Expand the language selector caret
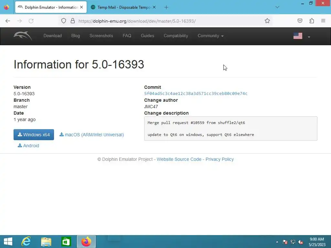 click(x=309, y=37)
